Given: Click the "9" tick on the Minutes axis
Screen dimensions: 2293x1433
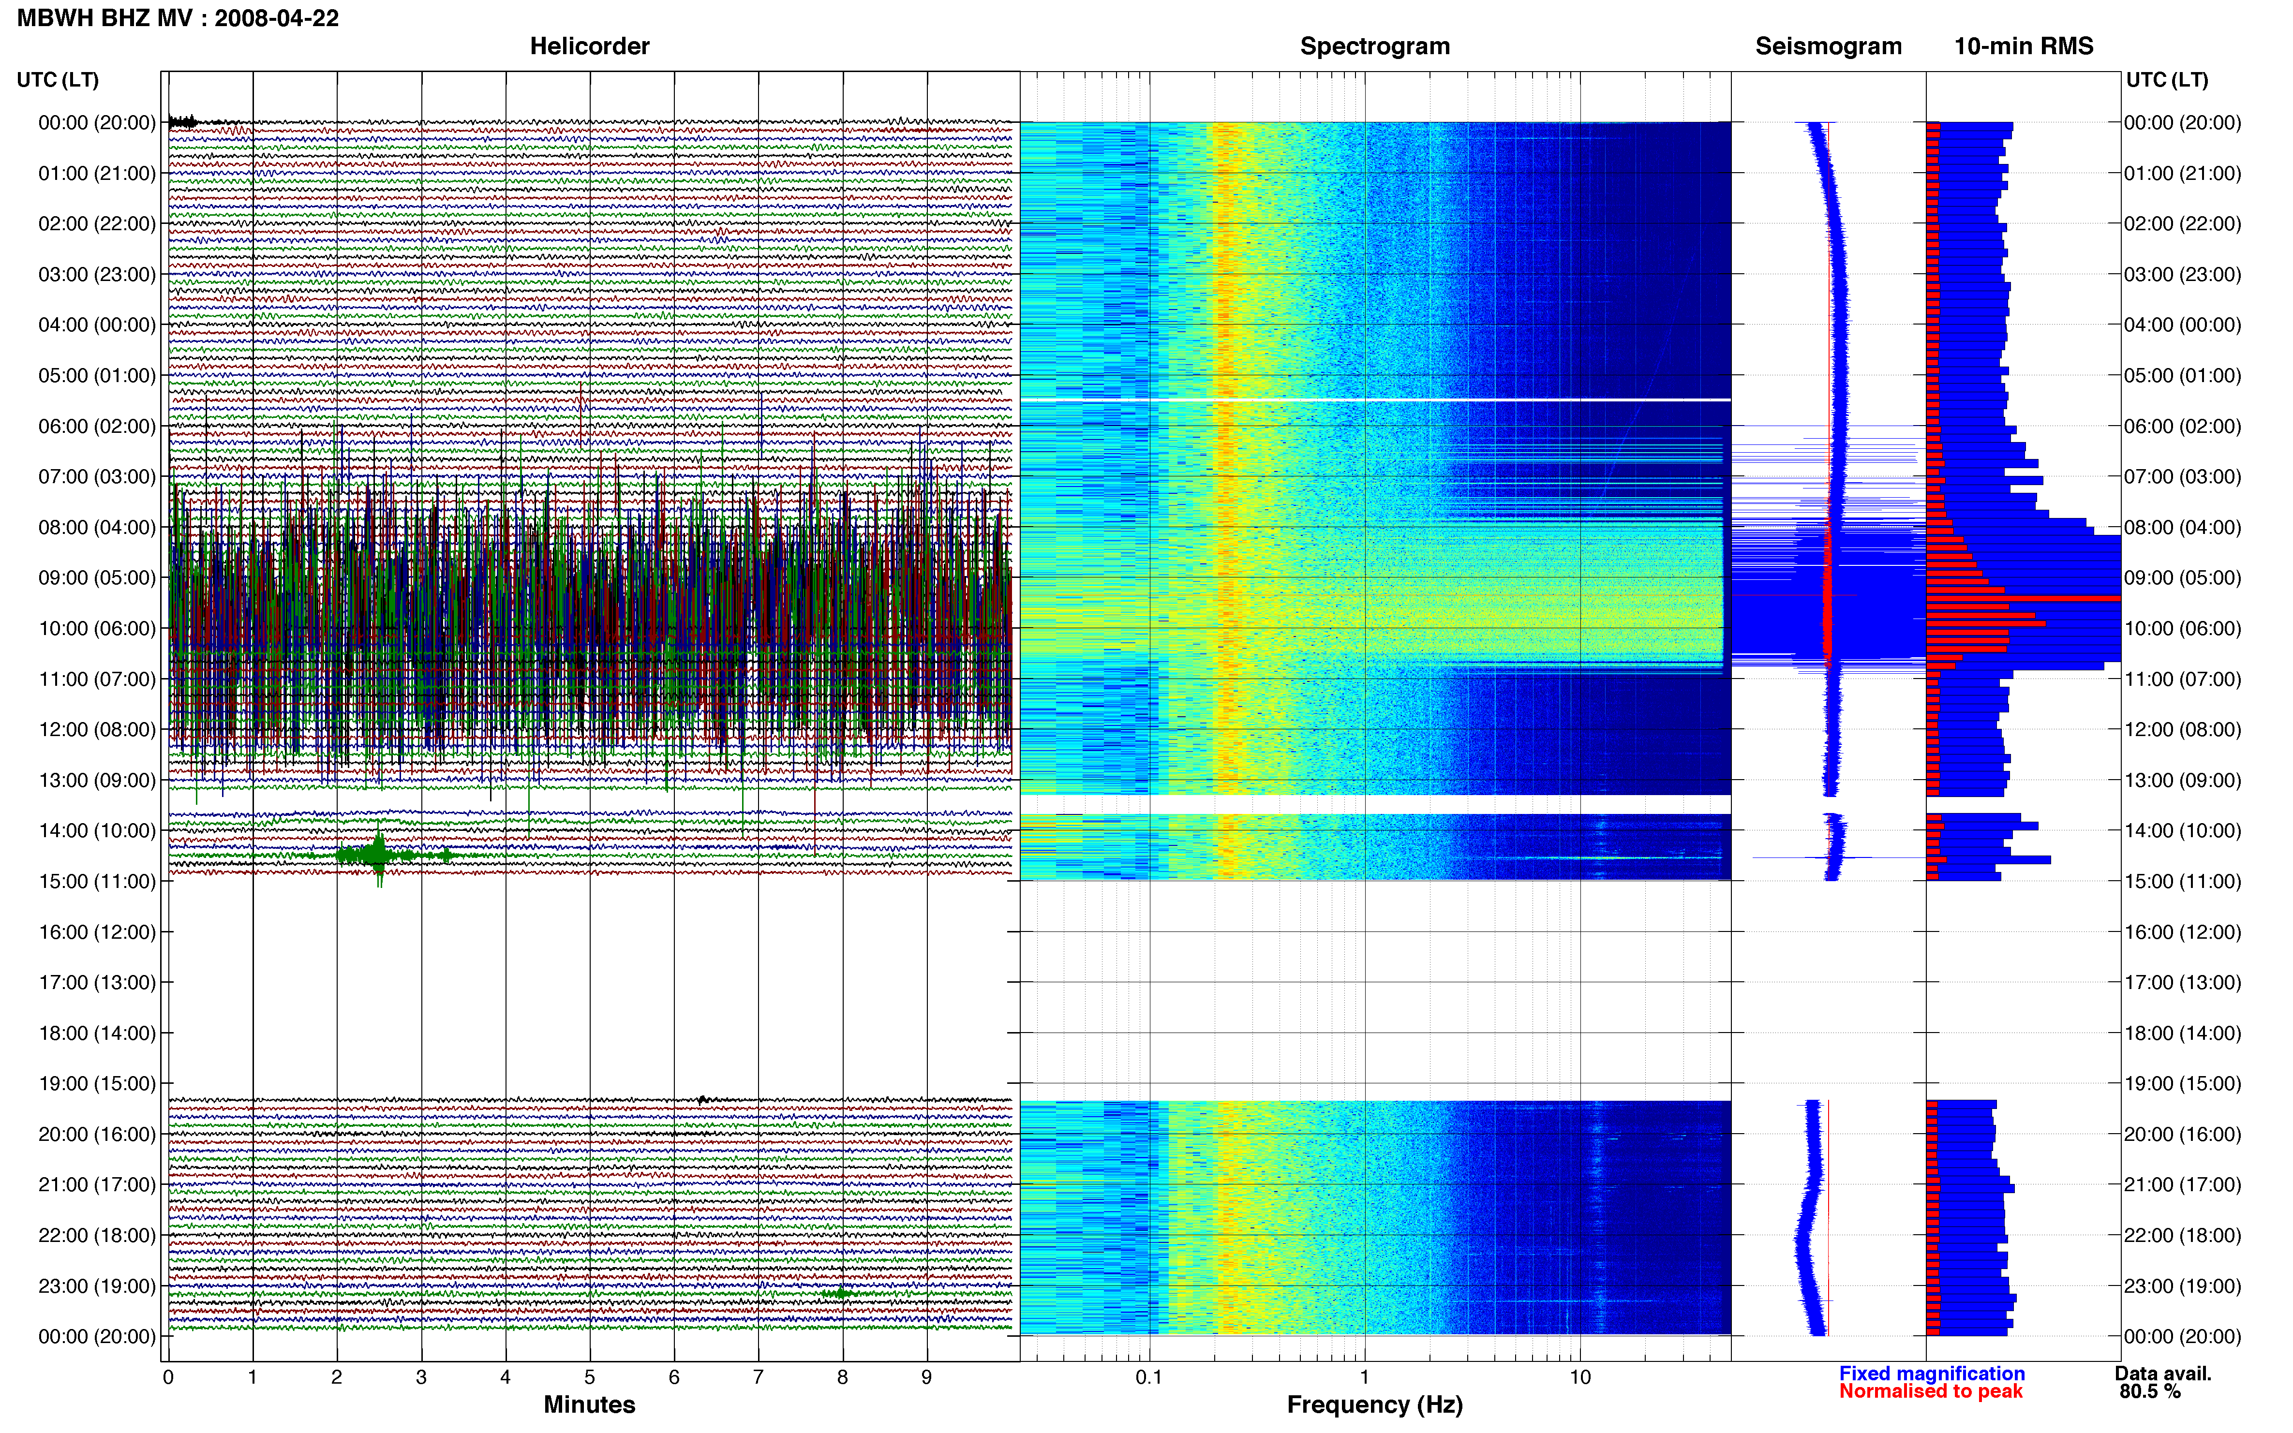Looking at the screenshot, I should click(927, 1377).
